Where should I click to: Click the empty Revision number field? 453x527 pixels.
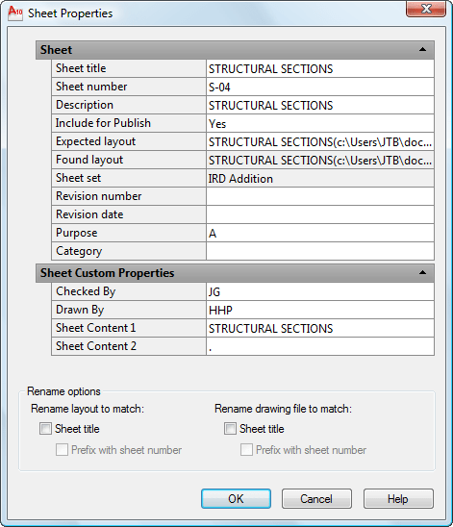click(x=320, y=196)
